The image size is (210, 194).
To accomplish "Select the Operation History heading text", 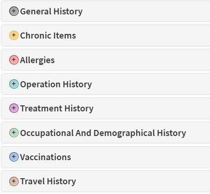I will pos(56,84).
